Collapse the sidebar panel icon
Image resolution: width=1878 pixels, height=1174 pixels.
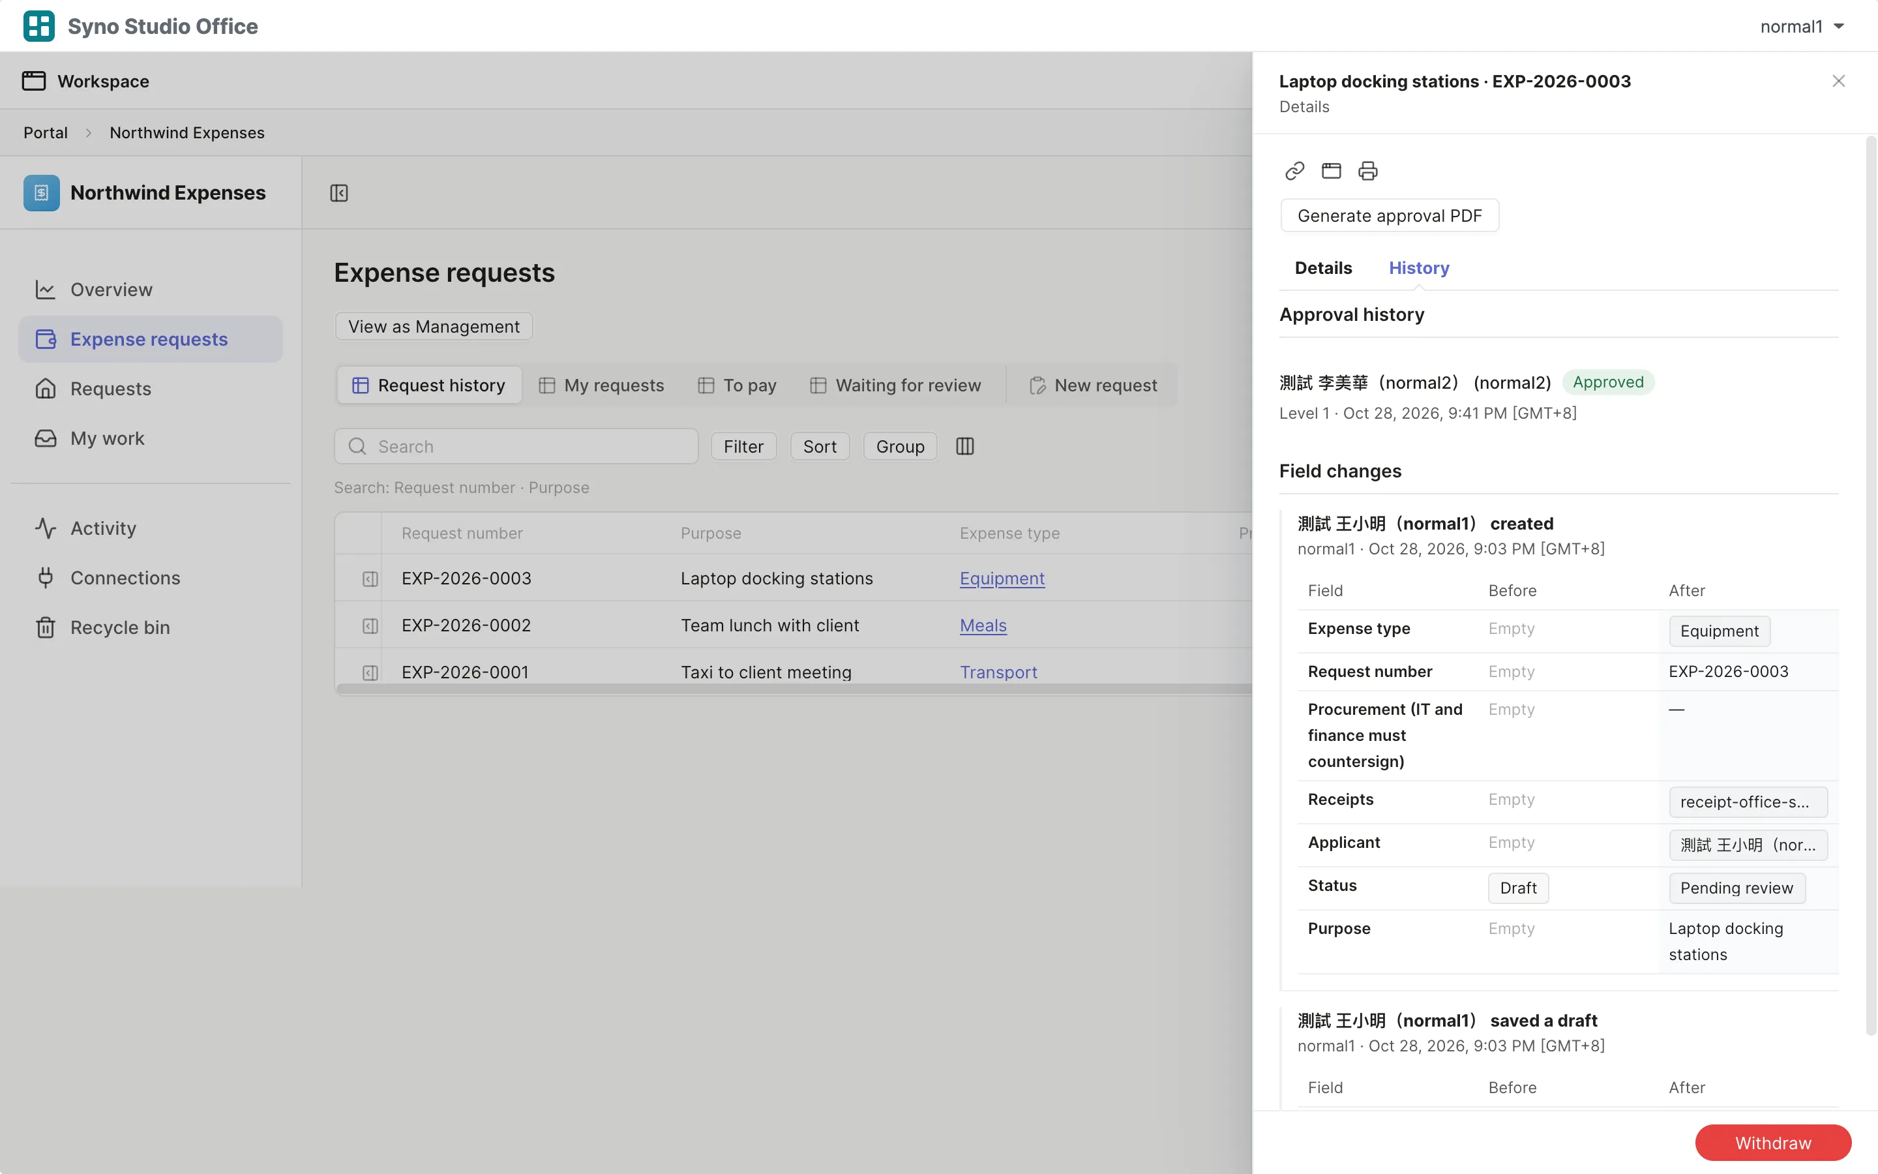tap(339, 192)
